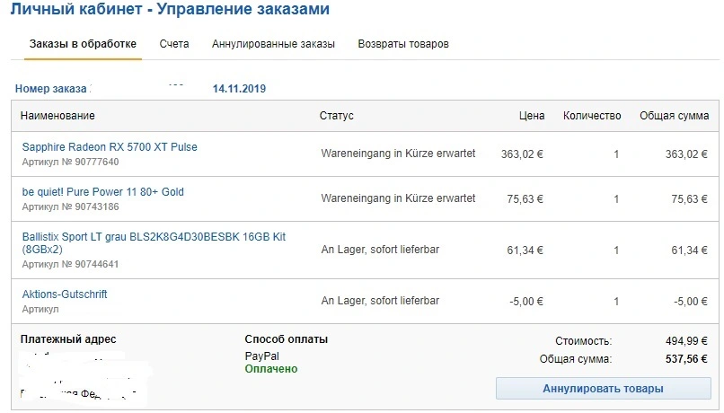Open the Заказы в обработке tab
This screenshot has height=413, width=724.
[x=83, y=44]
